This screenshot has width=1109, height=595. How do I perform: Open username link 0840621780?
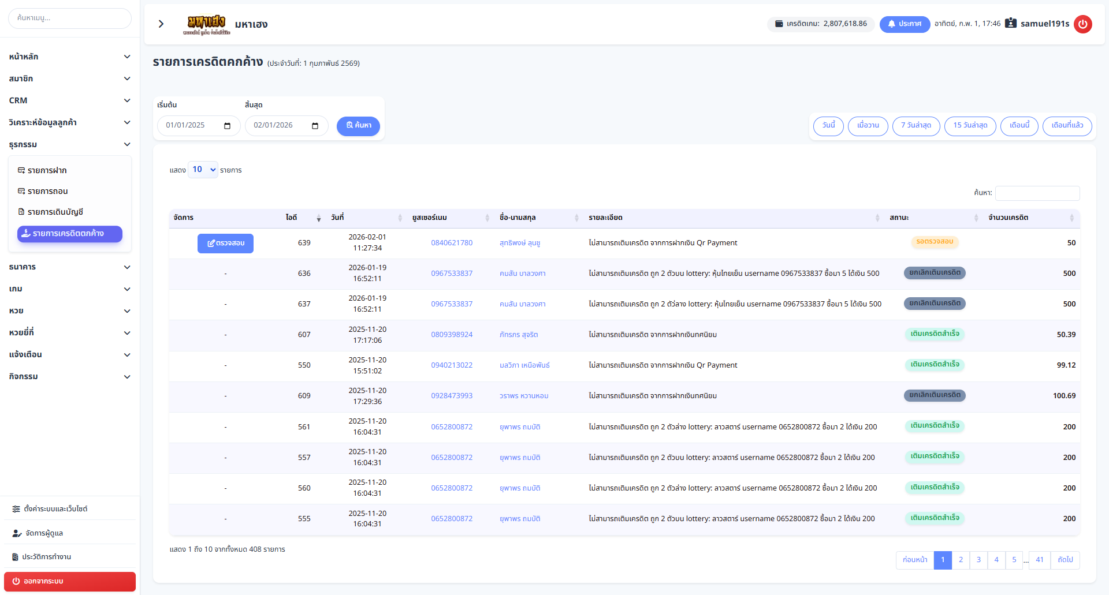tap(451, 243)
